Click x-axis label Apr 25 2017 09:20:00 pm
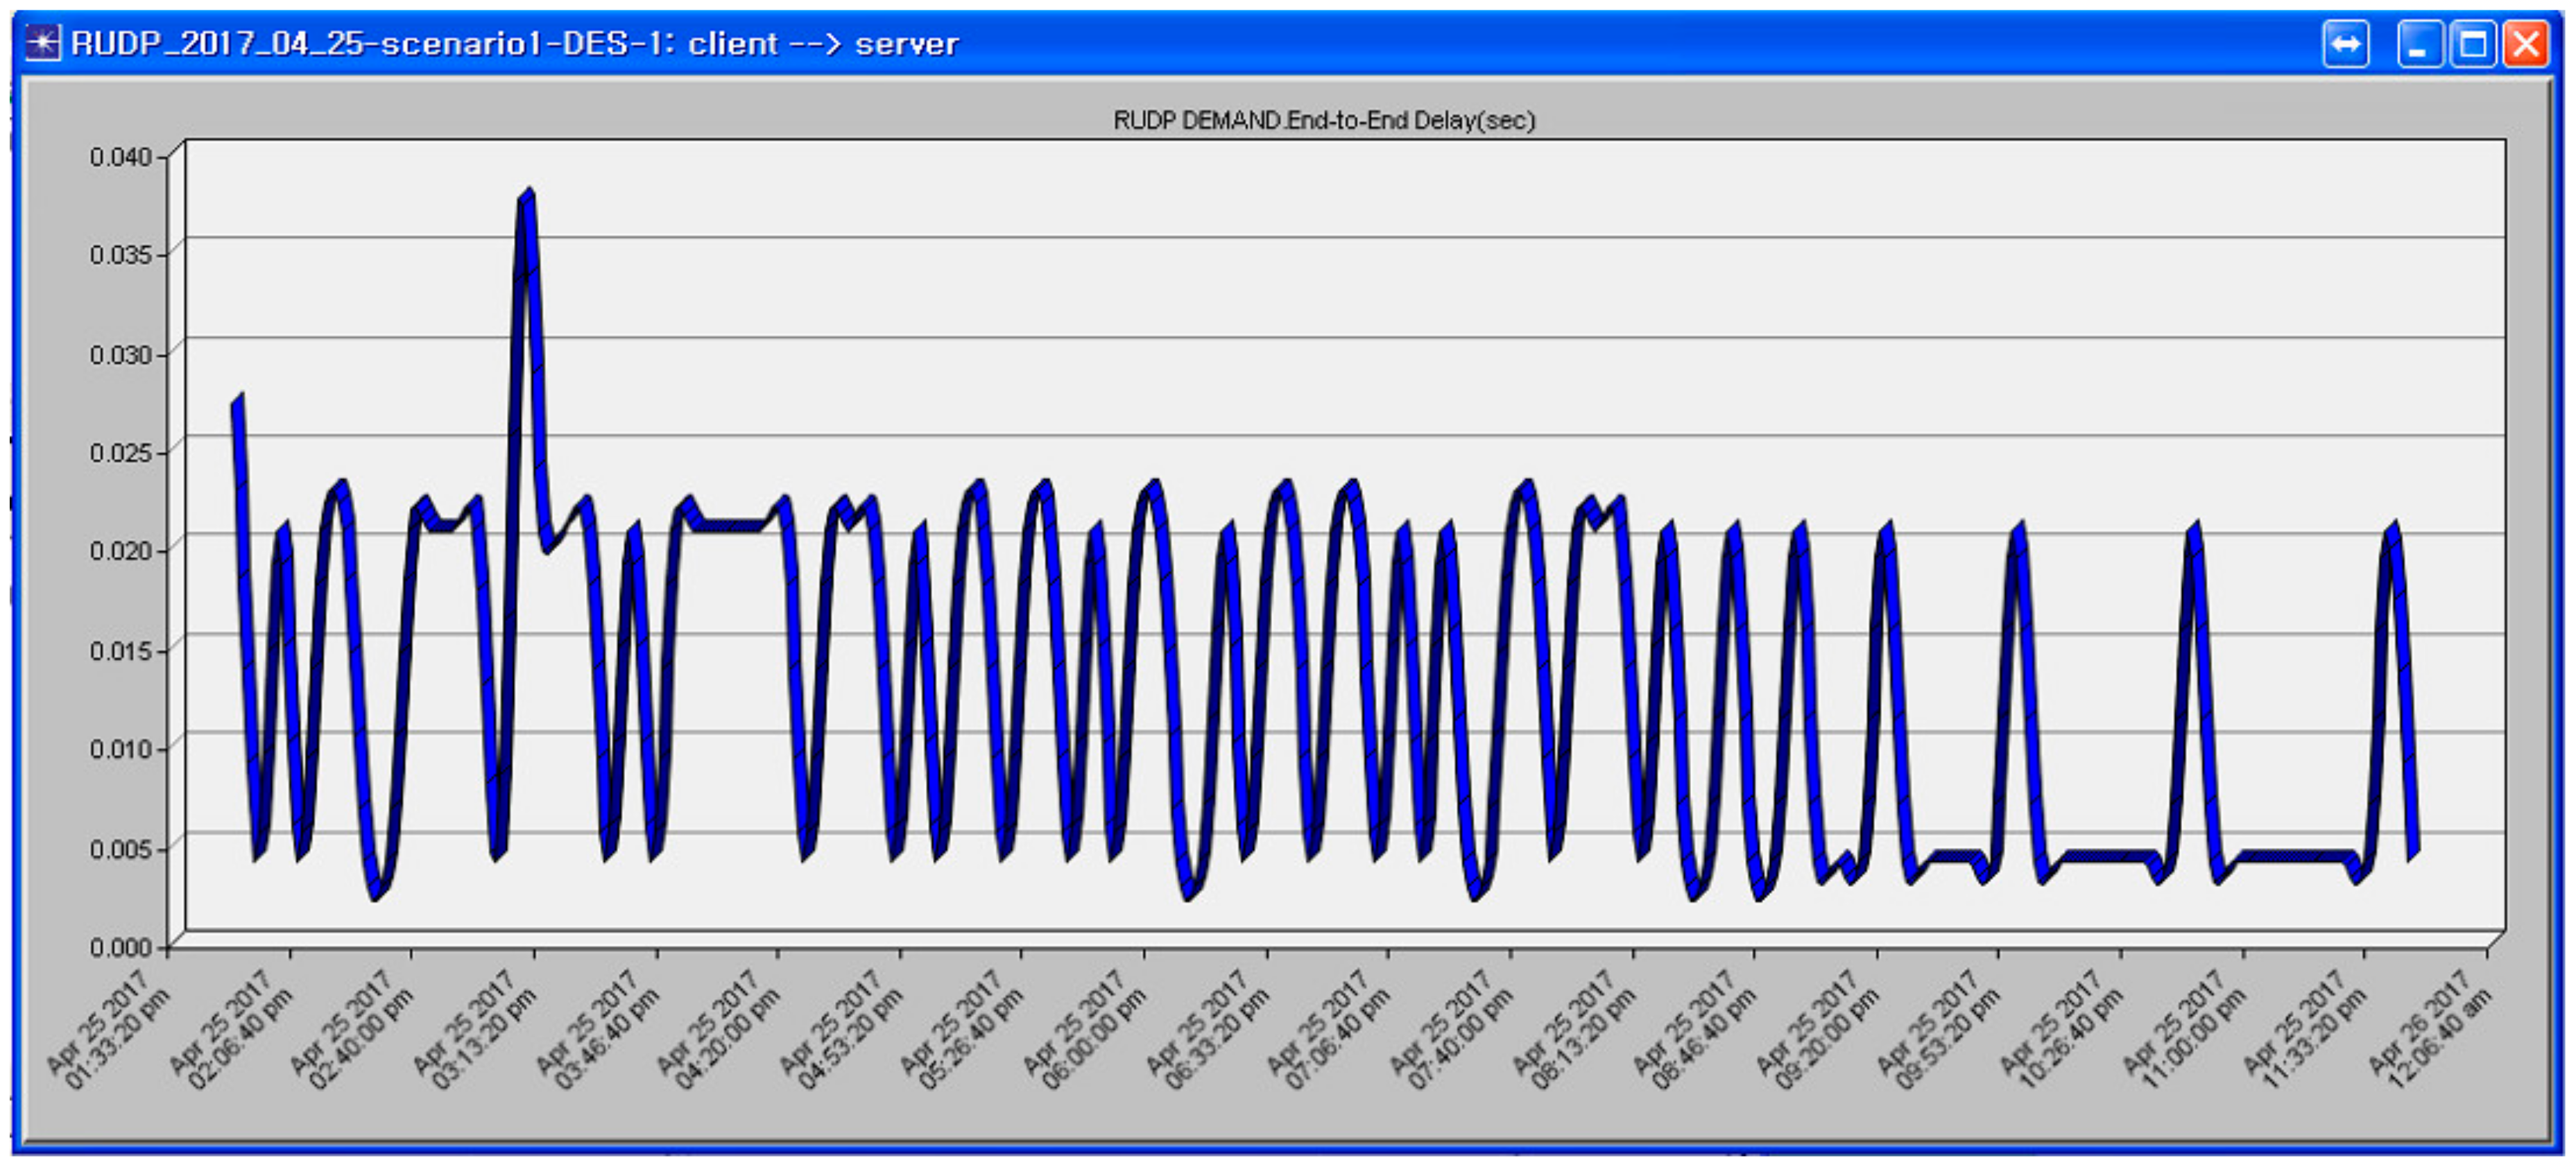The height and width of the screenshot is (1167, 2576). tap(1818, 1030)
